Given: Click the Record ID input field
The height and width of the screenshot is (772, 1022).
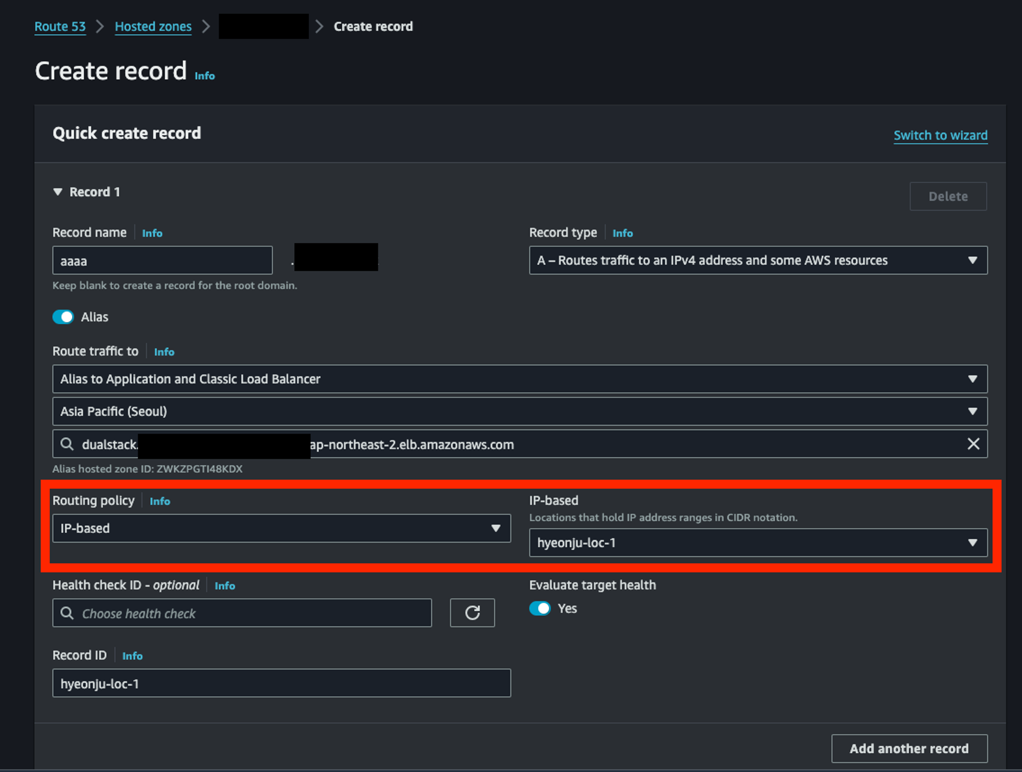Looking at the screenshot, I should (281, 684).
